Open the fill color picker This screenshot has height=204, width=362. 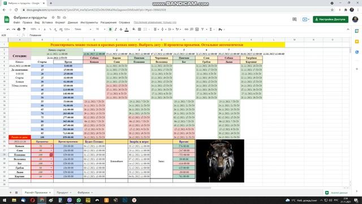[x=133, y=29]
